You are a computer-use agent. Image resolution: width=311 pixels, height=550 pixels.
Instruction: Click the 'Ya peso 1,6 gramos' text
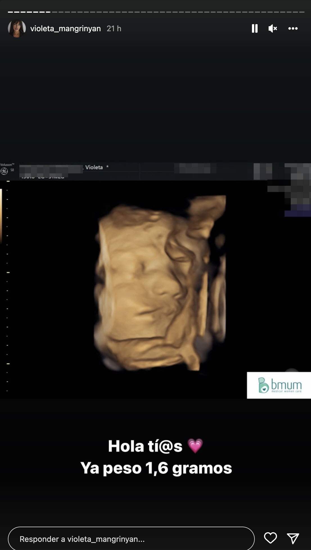coord(156,468)
